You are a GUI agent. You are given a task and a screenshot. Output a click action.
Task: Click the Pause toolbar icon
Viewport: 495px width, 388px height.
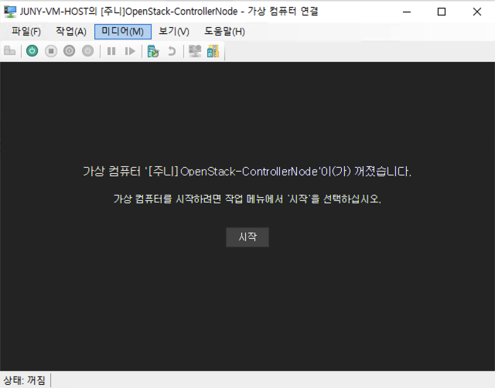click(x=111, y=51)
